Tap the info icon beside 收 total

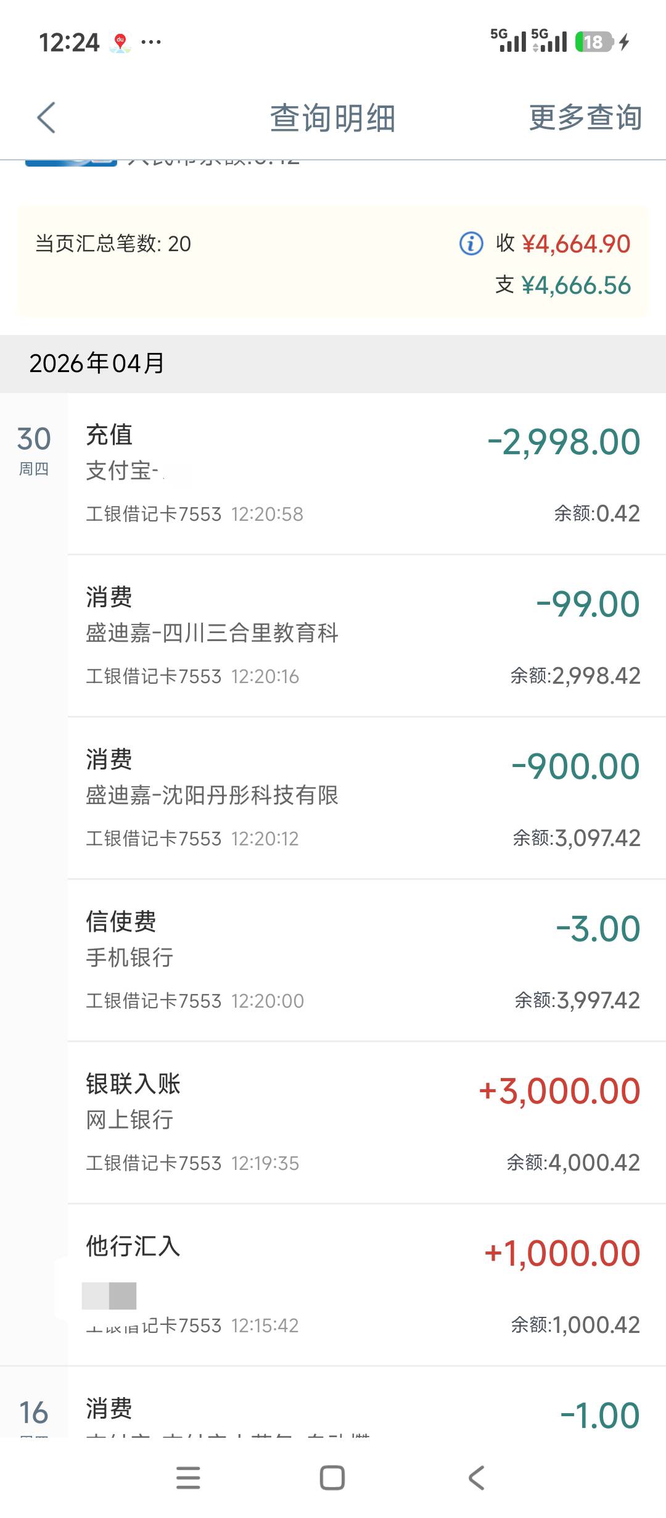pos(471,244)
